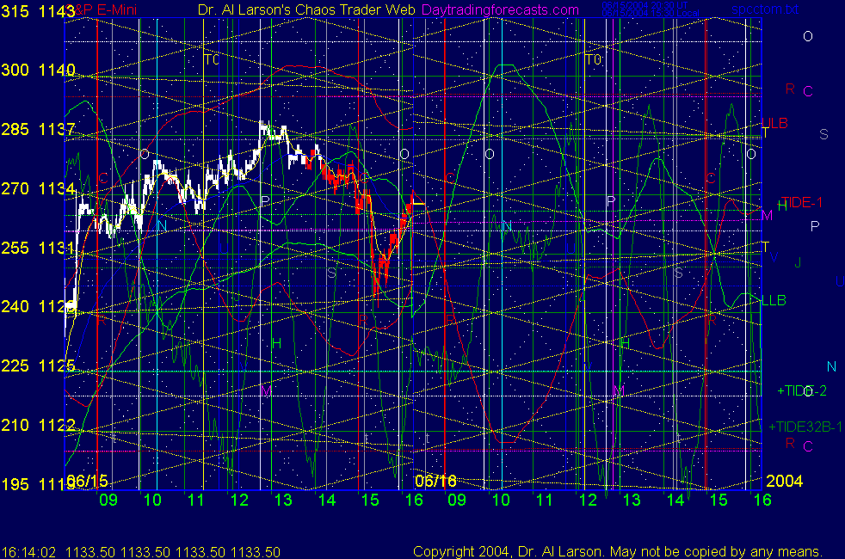Click the Daytradingforecasts.com link in the header
This screenshot has width=845, height=559.
pyautogui.click(x=500, y=9)
